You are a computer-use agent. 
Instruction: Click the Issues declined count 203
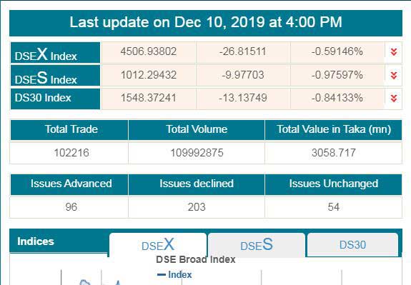point(197,207)
